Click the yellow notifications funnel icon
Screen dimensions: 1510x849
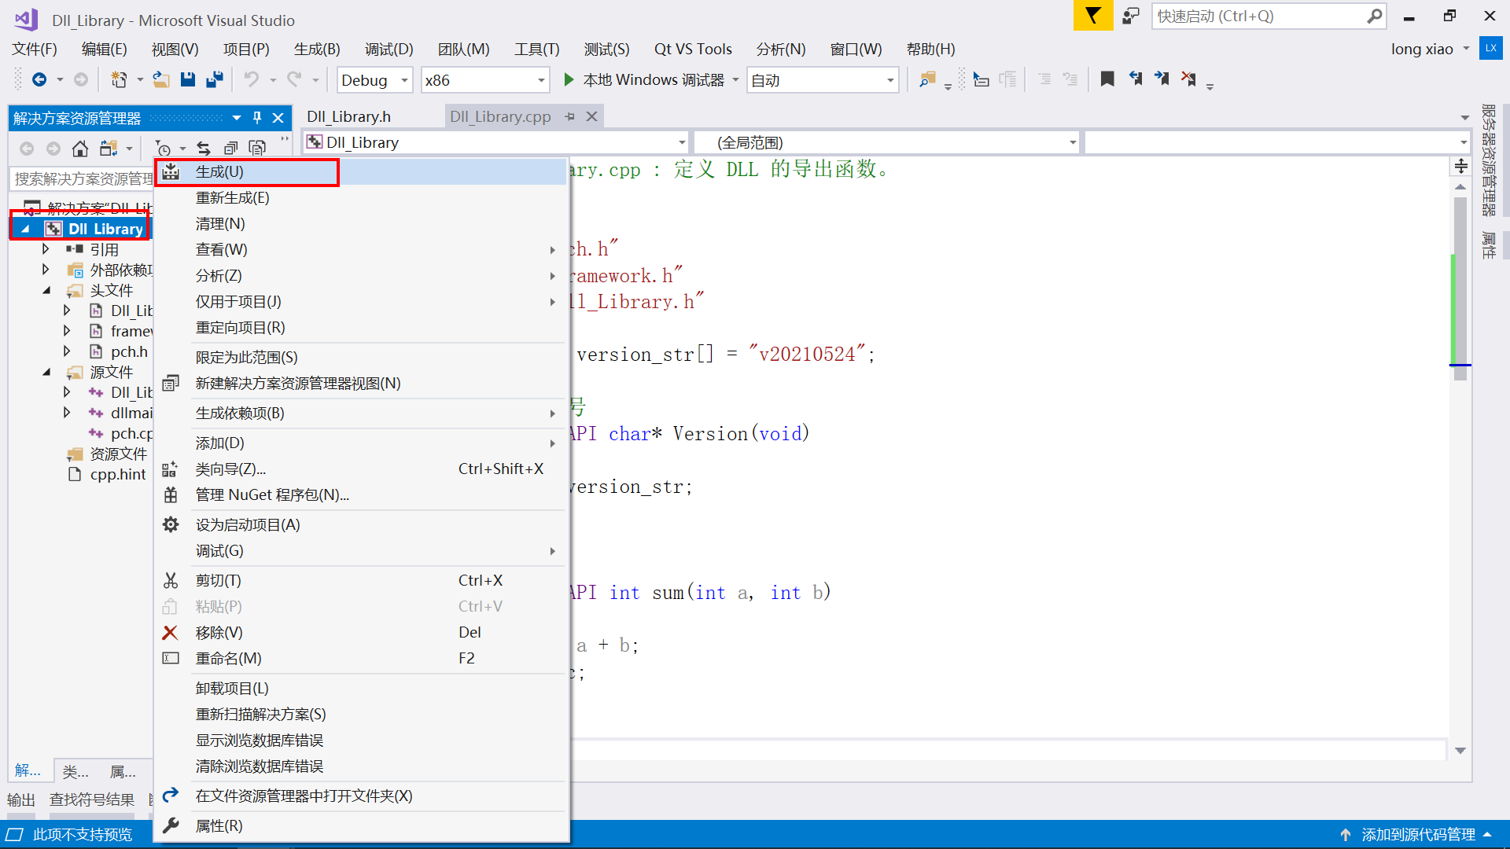[x=1093, y=16]
